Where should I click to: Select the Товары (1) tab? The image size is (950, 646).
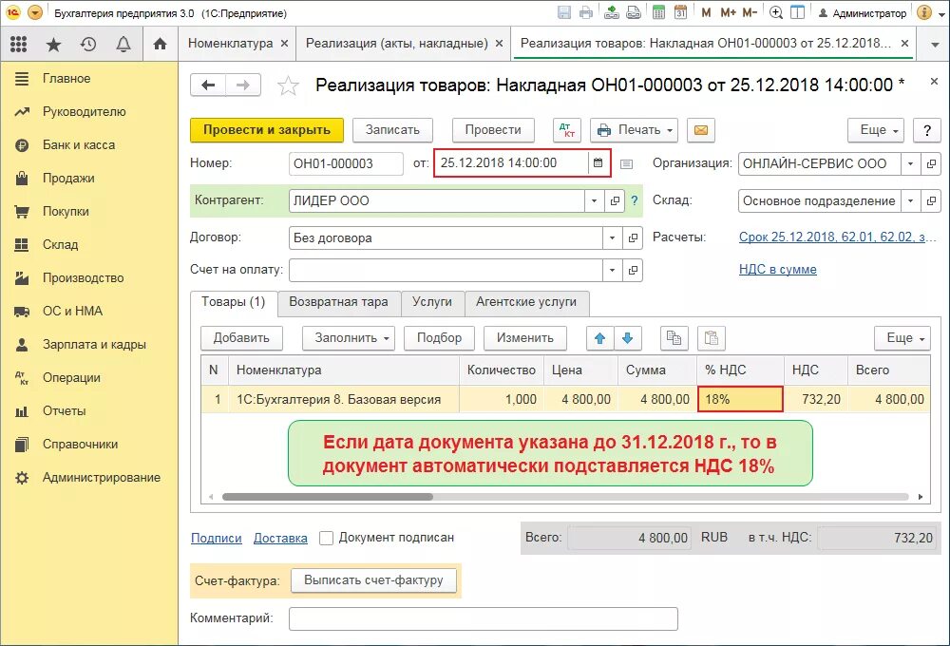(x=234, y=302)
